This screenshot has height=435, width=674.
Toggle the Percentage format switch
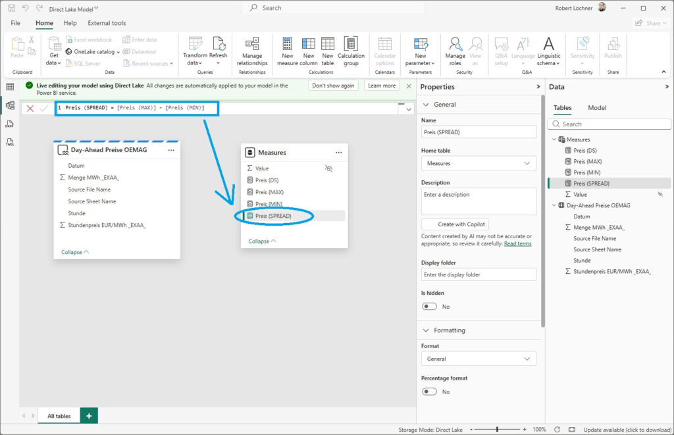click(x=429, y=392)
